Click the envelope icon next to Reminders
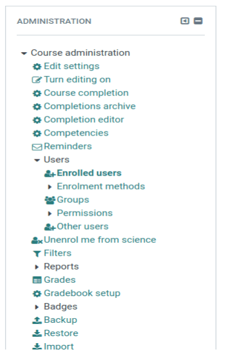225x364 pixels. click(37, 147)
